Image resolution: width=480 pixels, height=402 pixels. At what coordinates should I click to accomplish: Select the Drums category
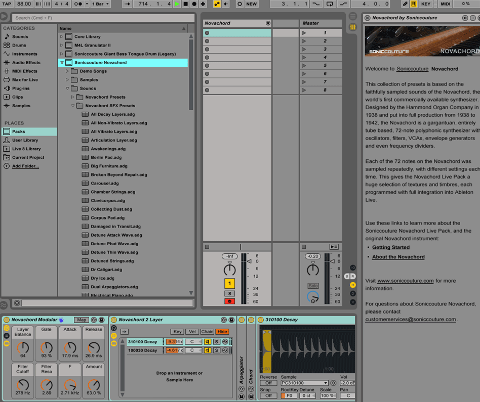coord(19,45)
